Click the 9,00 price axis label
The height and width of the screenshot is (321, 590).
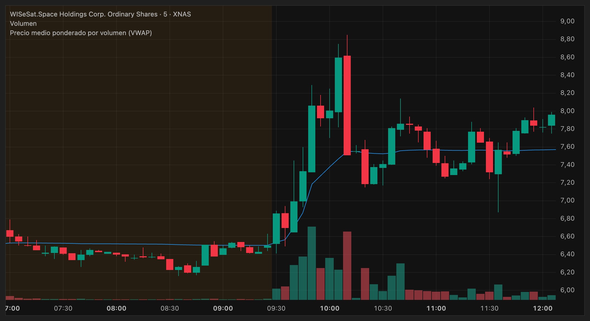(x=567, y=21)
